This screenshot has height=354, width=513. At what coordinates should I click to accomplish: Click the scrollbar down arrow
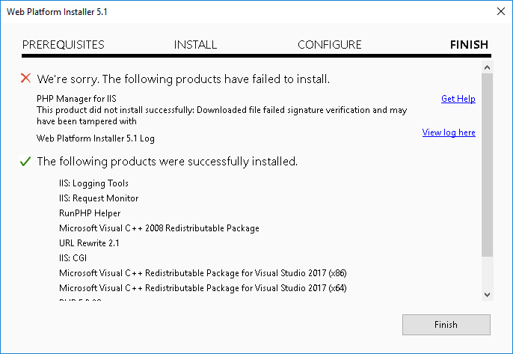(487, 295)
